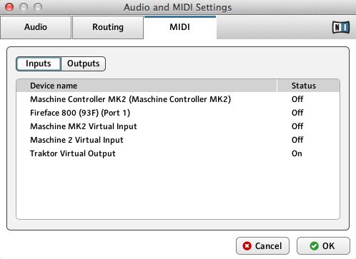The height and width of the screenshot is (259, 356).
Task: Select Maschine MK2 Virtual Input device name
Action: 84,126
